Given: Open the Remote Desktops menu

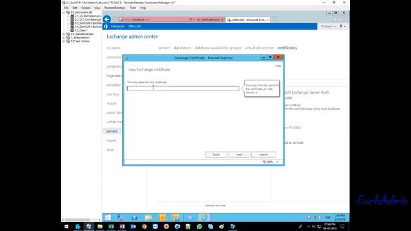Looking at the screenshot, I should (115, 8).
